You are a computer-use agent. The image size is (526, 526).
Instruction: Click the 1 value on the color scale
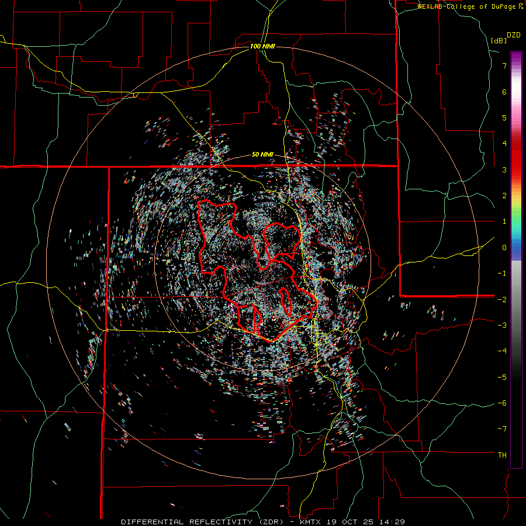point(504,222)
